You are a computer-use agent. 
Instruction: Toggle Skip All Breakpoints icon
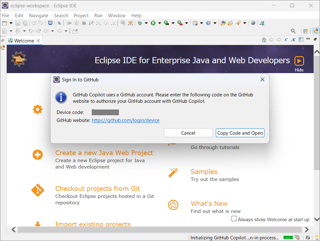(59, 23)
